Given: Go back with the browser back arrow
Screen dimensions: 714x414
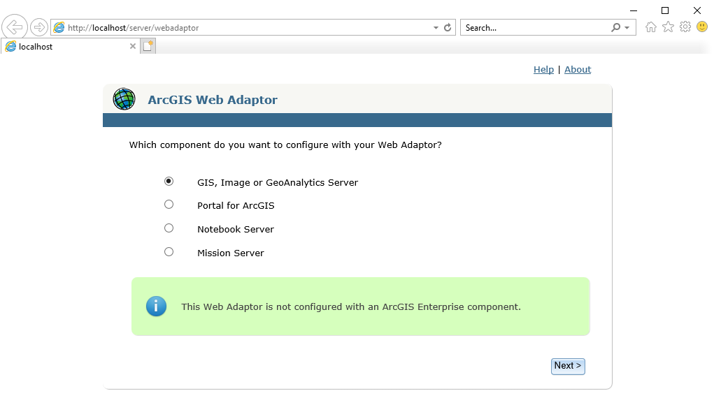Looking at the screenshot, I should [x=15, y=27].
